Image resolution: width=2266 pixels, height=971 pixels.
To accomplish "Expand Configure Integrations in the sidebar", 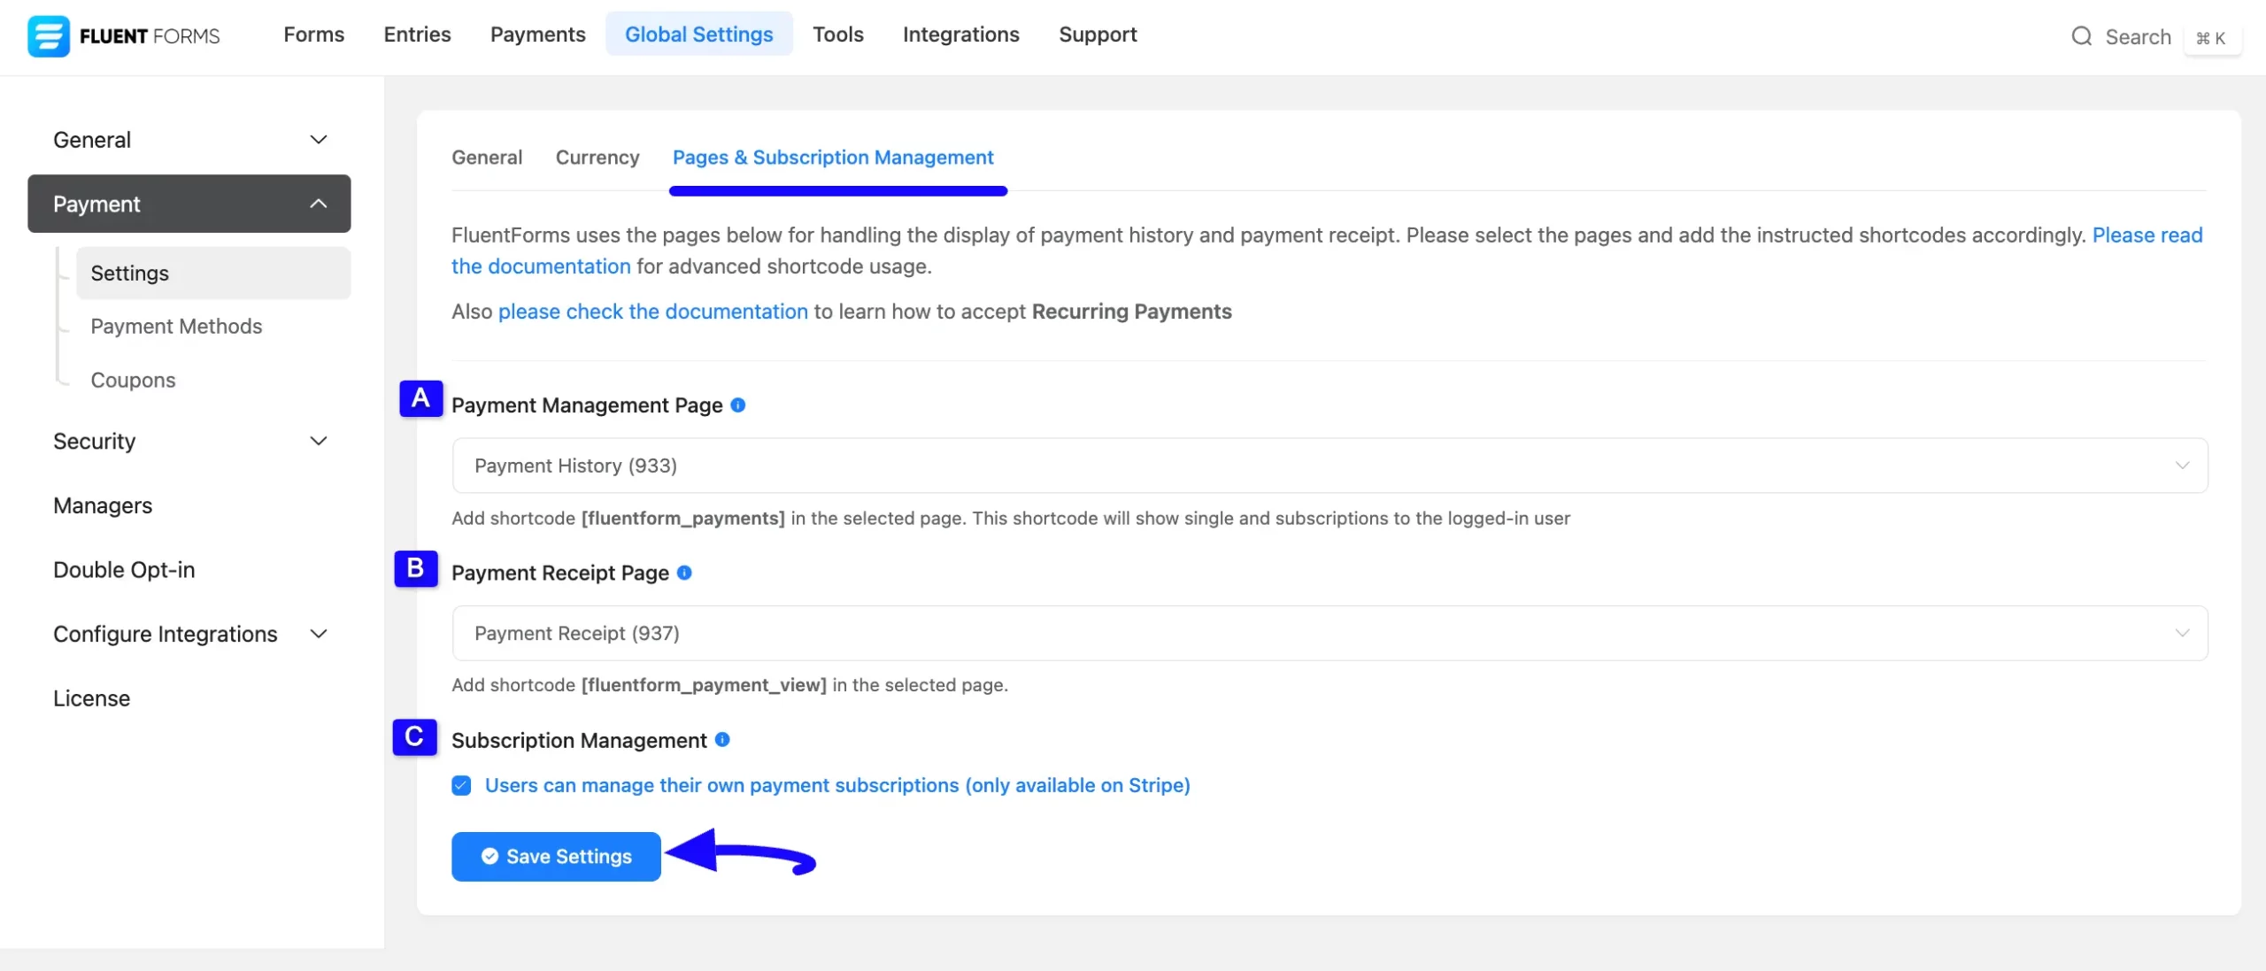I will pos(189,634).
